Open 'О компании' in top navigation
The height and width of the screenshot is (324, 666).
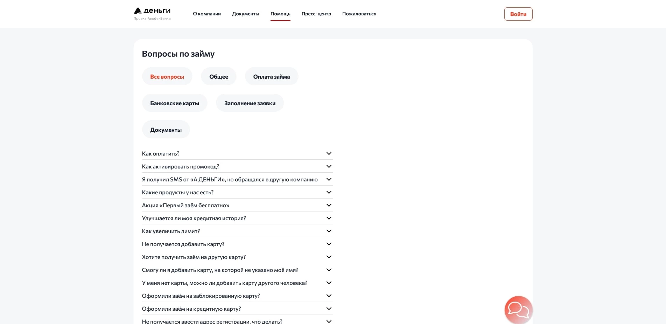click(x=207, y=14)
